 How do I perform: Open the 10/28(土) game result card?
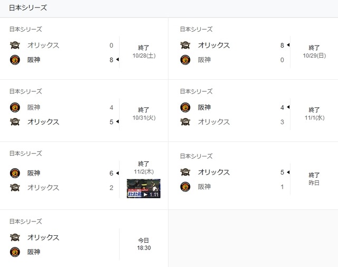pyautogui.click(x=84, y=49)
